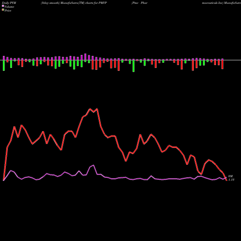This screenshot has height=241, width=241.
Task: Select the 'Volume' legend label
Action: pyautogui.click(x=9, y=7)
